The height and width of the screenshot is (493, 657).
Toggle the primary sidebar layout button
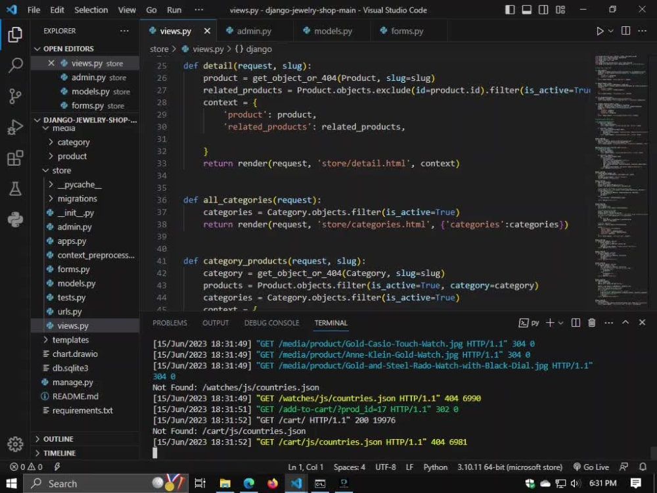point(510,10)
